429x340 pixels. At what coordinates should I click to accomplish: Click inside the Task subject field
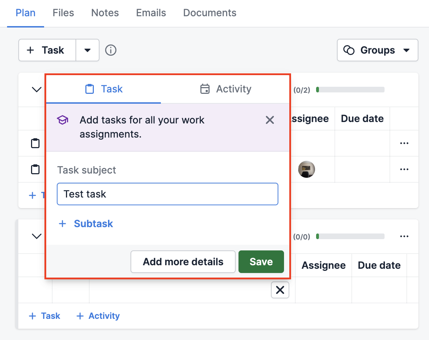click(x=167, y=194)
